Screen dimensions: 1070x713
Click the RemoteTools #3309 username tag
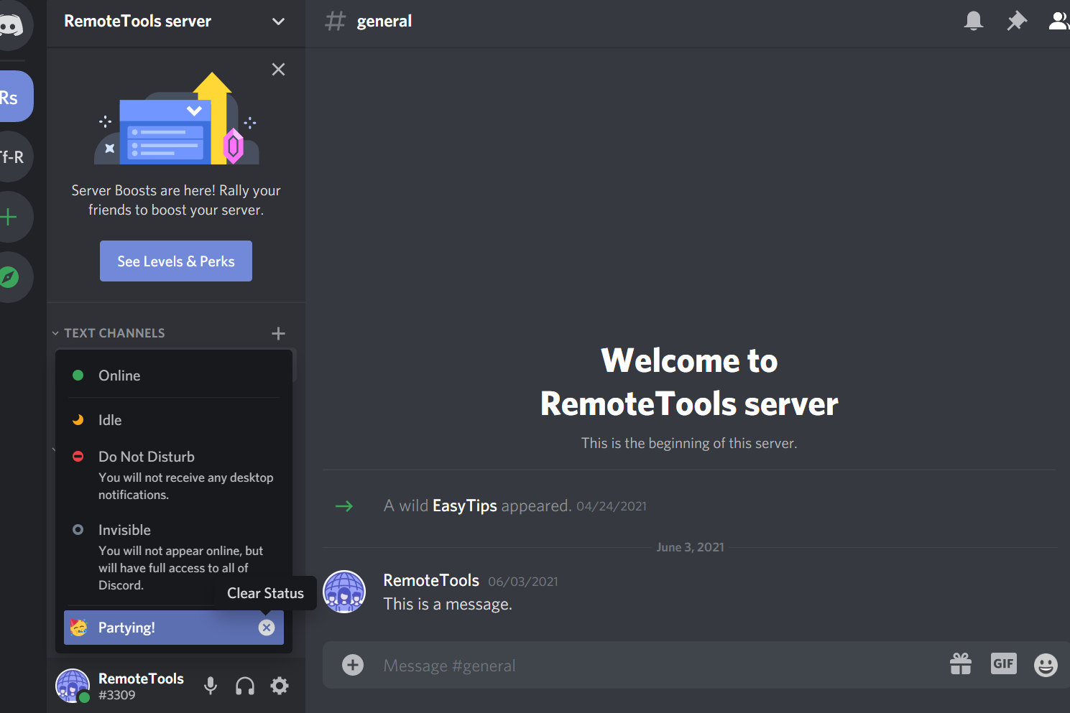click(x=141, y=686)
